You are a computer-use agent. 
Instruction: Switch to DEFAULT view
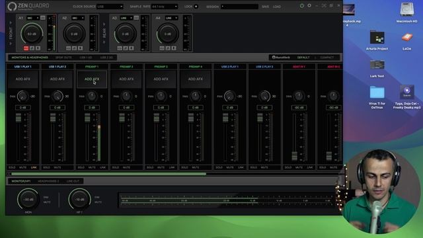[303, 58]
